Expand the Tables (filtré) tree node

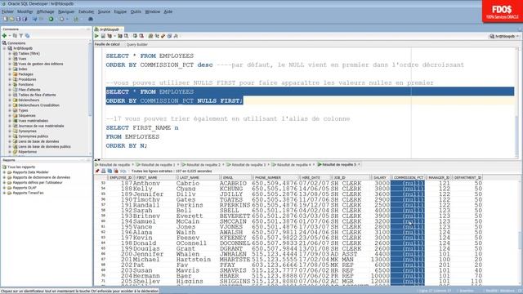click(10, 53)
